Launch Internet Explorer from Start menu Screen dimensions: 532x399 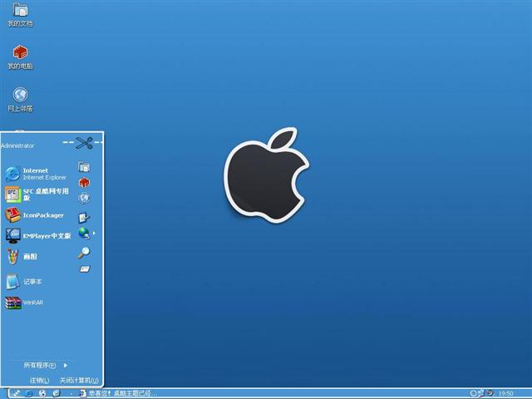[37, 174]
